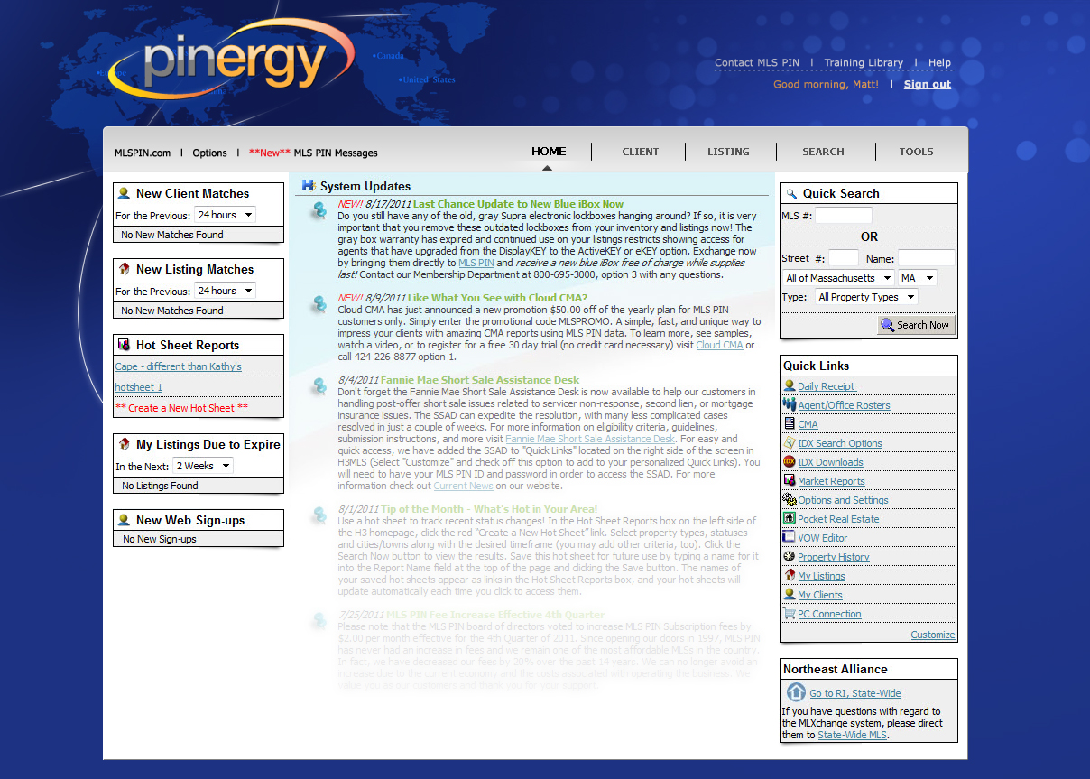Open New Listing Matches timeframe dropdown
Screen dimensions: 1090x779
click(225, 291)
